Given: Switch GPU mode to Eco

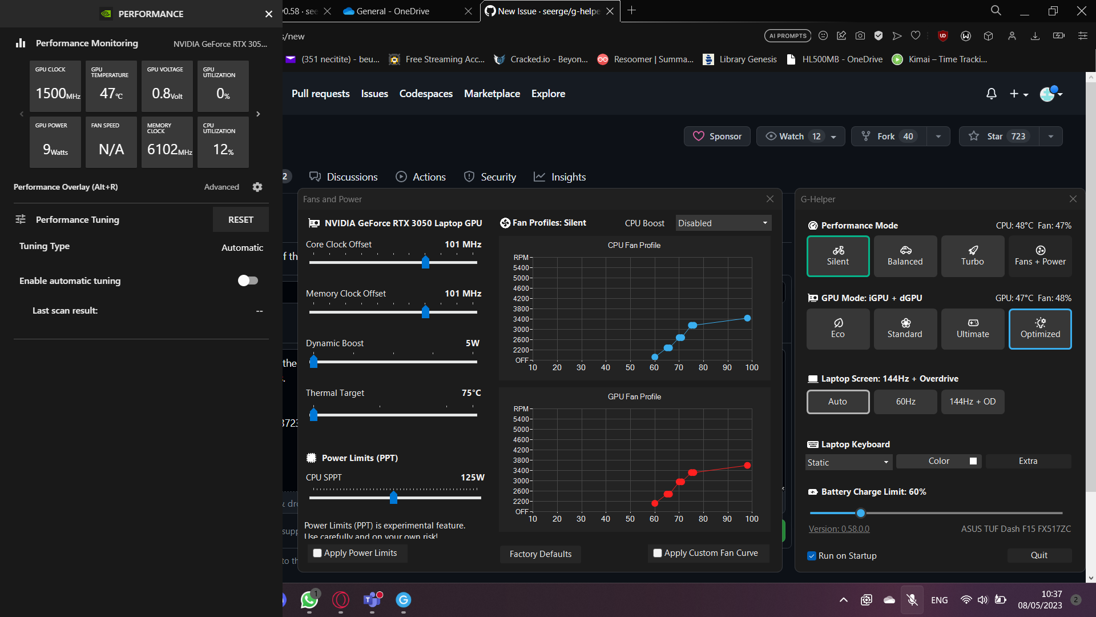Looking at the screenshot, I should point(837,328).
